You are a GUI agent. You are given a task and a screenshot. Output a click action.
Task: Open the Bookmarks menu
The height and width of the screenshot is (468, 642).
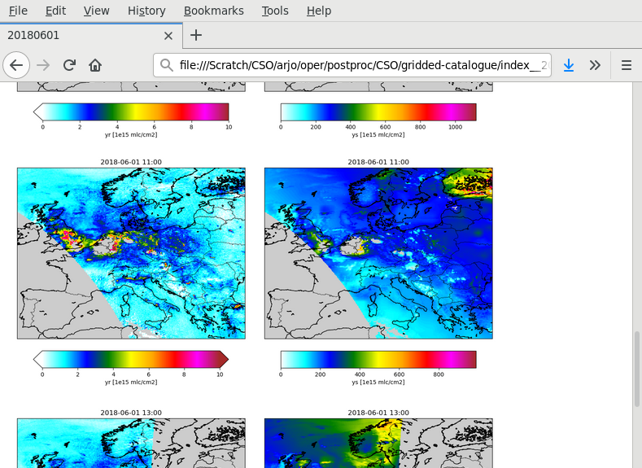coord(214,11)
